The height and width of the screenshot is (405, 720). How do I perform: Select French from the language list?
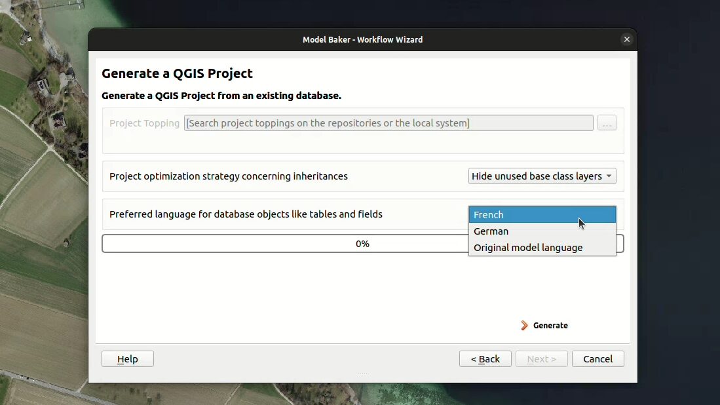(542, 215)
